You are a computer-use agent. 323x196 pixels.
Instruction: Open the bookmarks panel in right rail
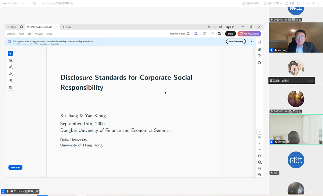[x=259, y=56]
